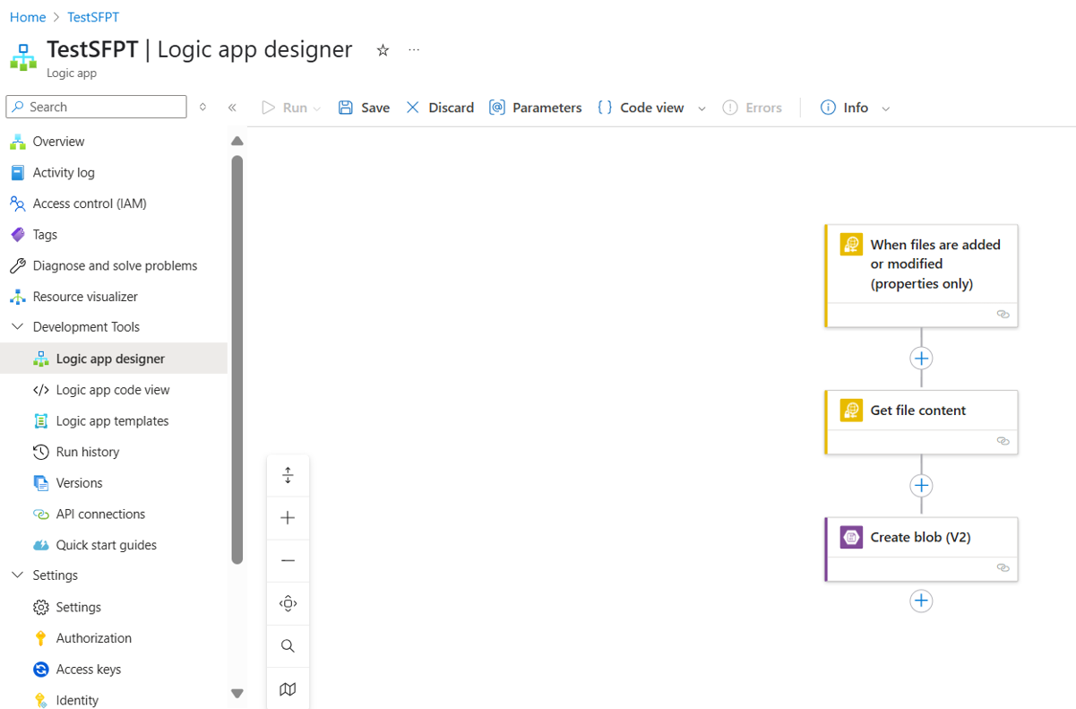Go to Access control (IAM)

coord(90,203)
